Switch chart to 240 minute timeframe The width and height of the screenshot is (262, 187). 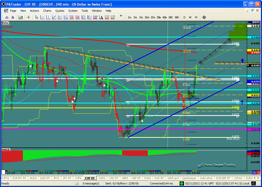[170, 17]
